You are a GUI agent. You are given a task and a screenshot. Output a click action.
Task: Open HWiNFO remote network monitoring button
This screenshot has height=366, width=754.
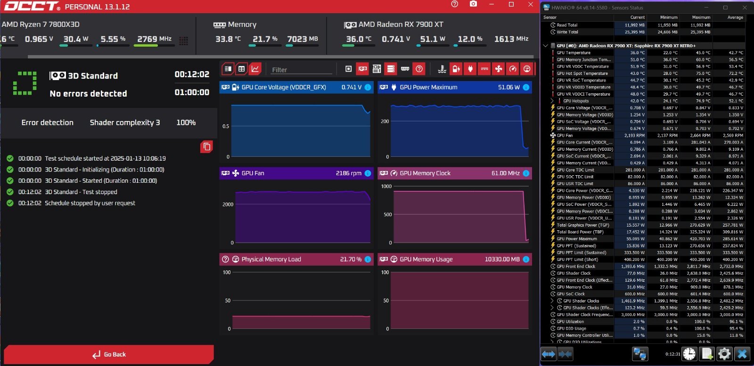(639, 354)
